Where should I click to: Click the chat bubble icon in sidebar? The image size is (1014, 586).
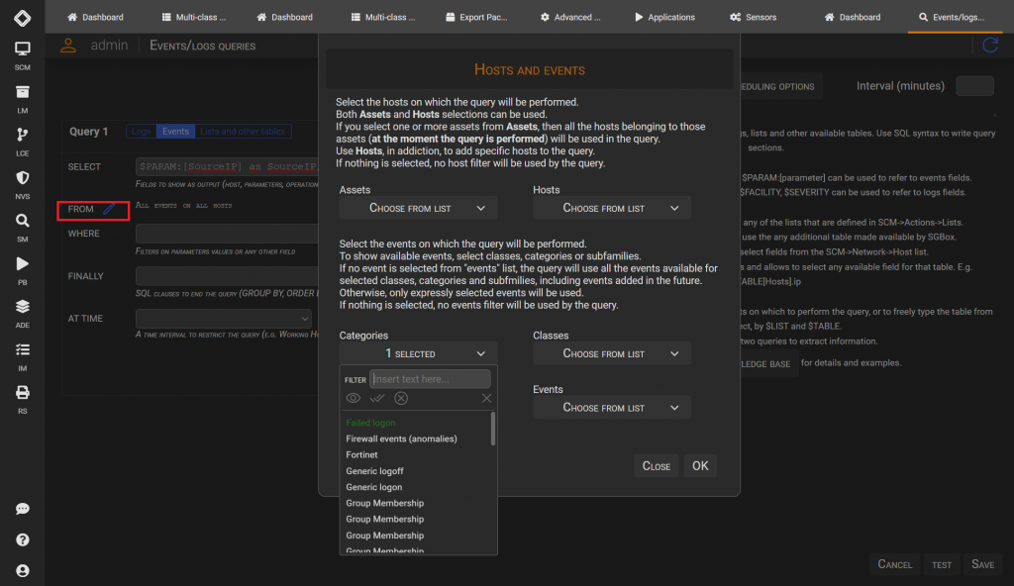[22, 509]
